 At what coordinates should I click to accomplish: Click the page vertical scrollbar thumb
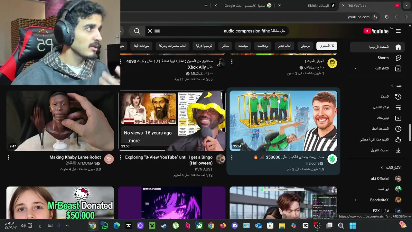(x=410, y=132)
